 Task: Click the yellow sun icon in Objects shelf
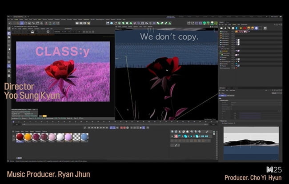241,28
